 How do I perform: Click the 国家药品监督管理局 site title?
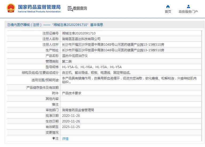[x=39, y=7]
